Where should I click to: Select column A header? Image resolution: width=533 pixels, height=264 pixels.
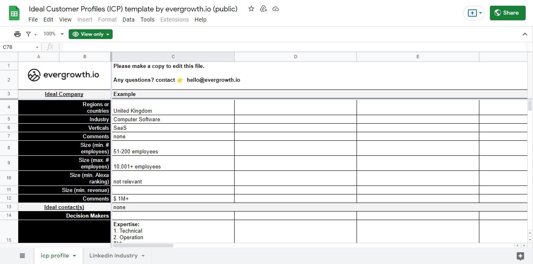pos(39,57)
